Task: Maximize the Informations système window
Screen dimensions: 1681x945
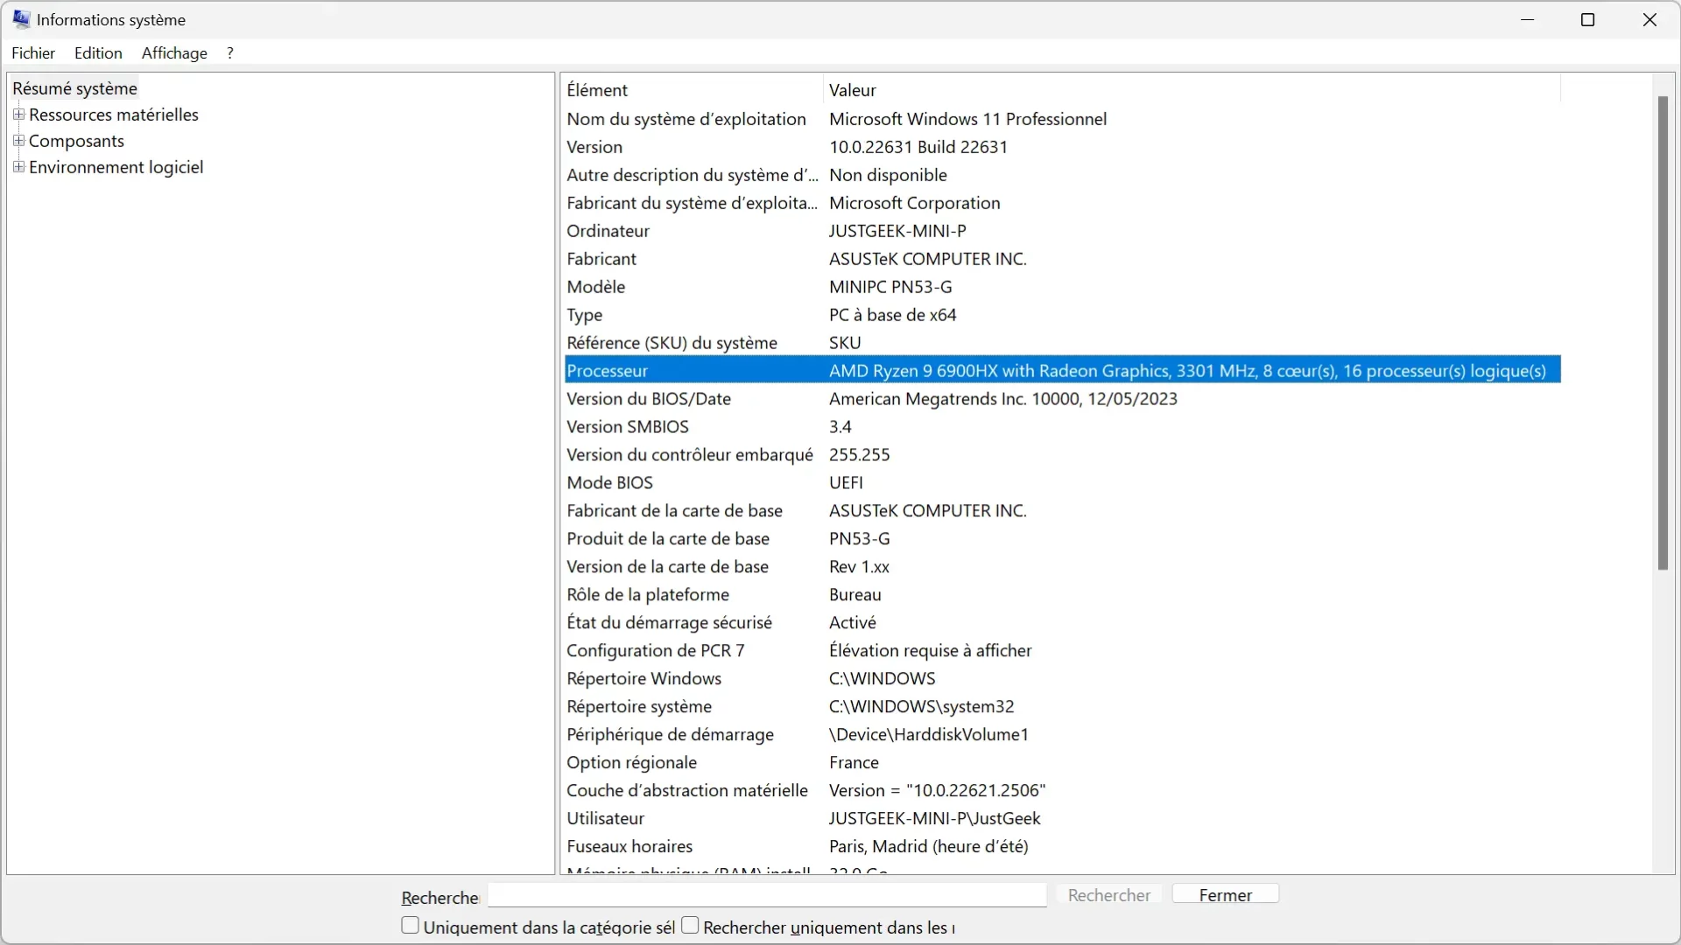Action: coord(1587,19)
